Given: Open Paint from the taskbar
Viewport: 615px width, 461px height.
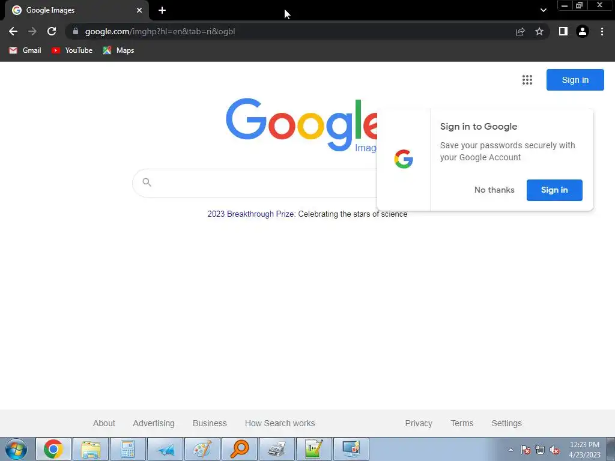Looking at the screenshot, I should point(202,449).
